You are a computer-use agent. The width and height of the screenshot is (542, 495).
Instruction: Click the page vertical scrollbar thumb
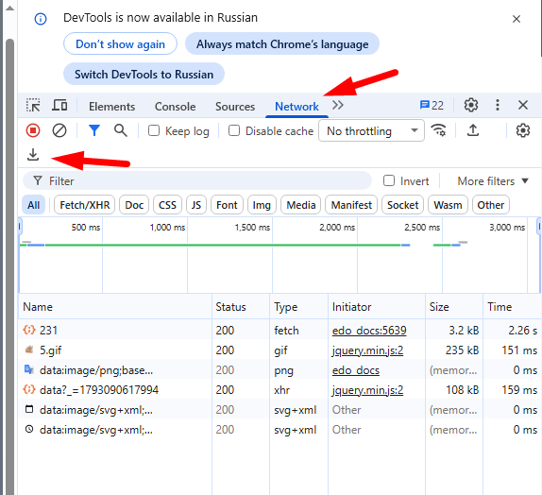[x=9, y=266]
